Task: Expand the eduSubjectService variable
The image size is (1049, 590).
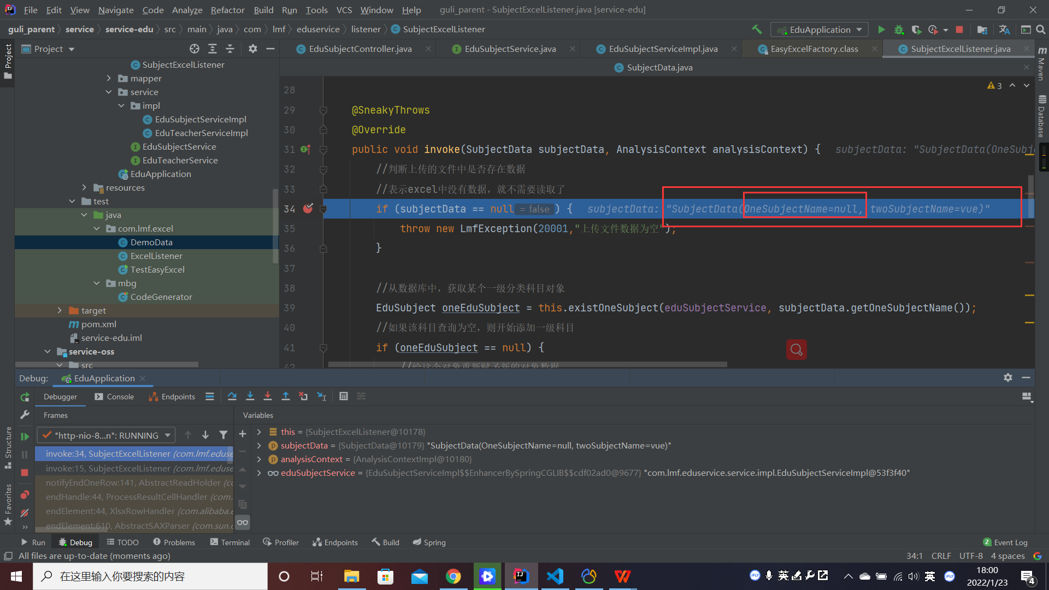Action: tap(260, 473)
